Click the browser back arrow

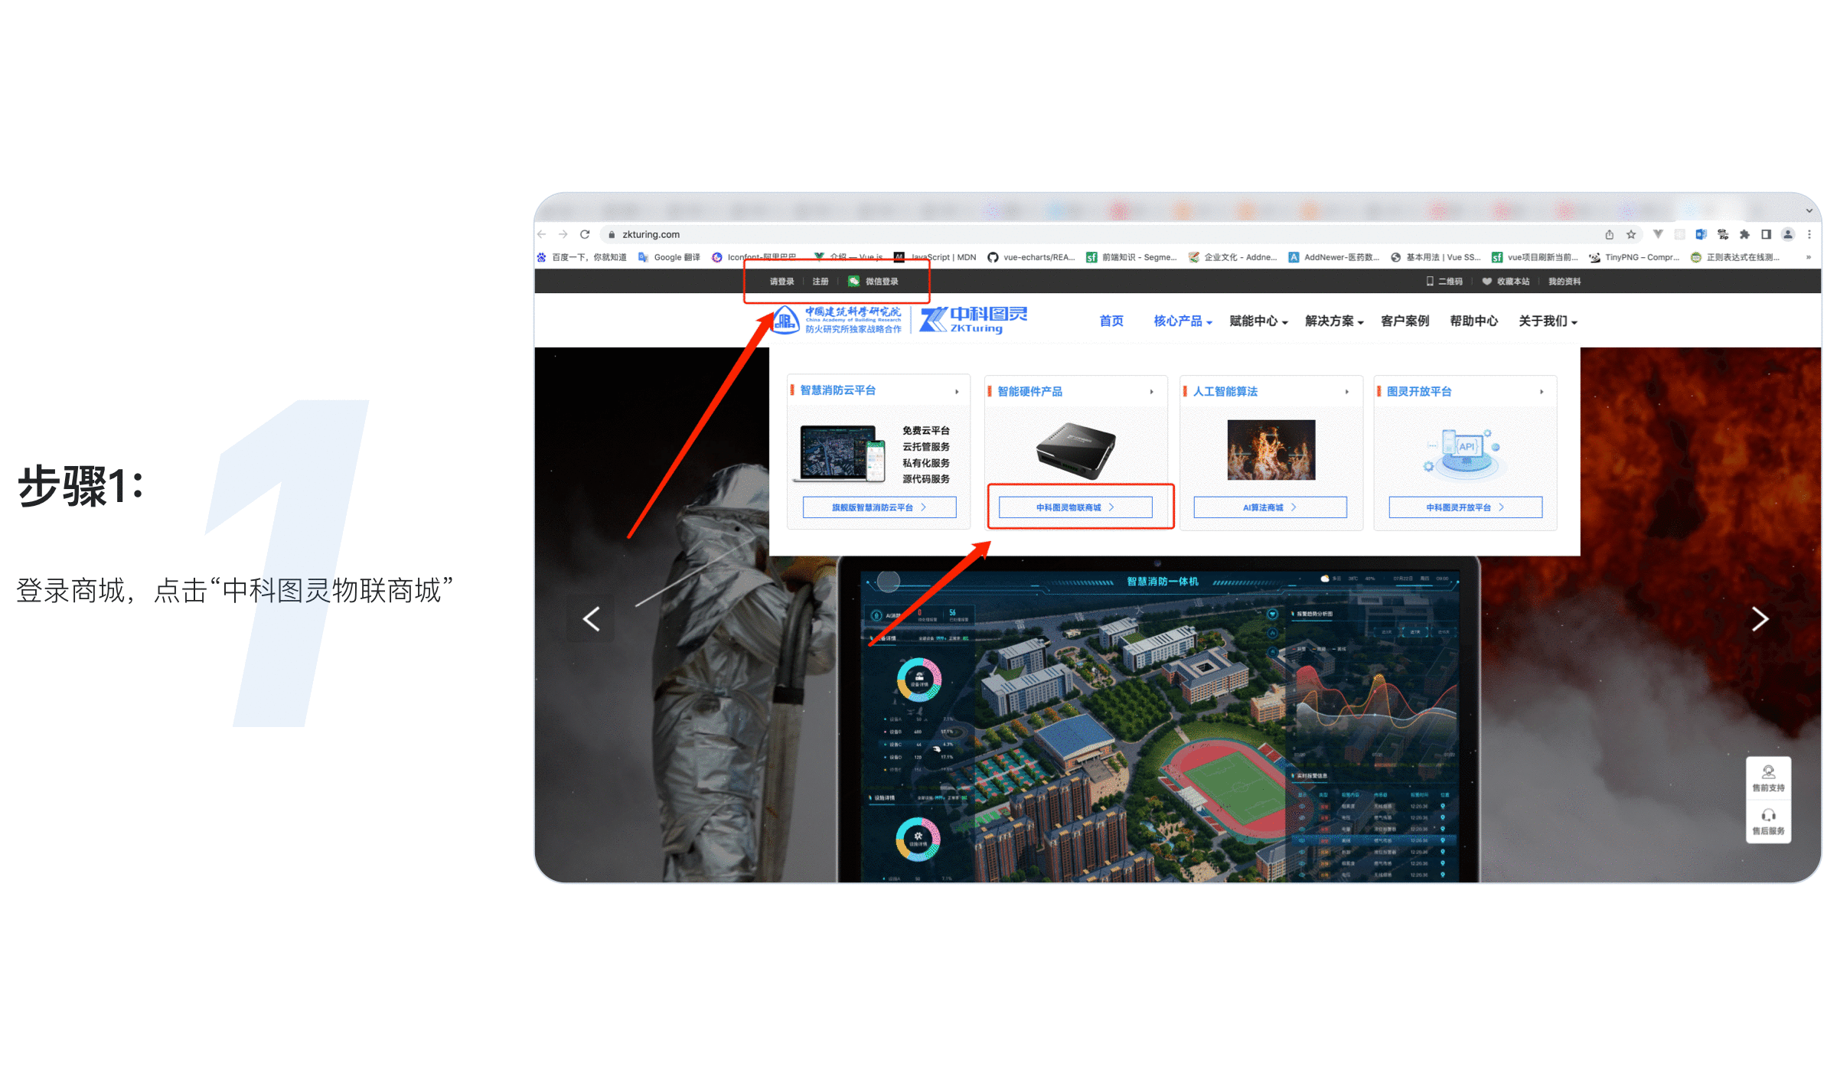click(x=542, y=234)
